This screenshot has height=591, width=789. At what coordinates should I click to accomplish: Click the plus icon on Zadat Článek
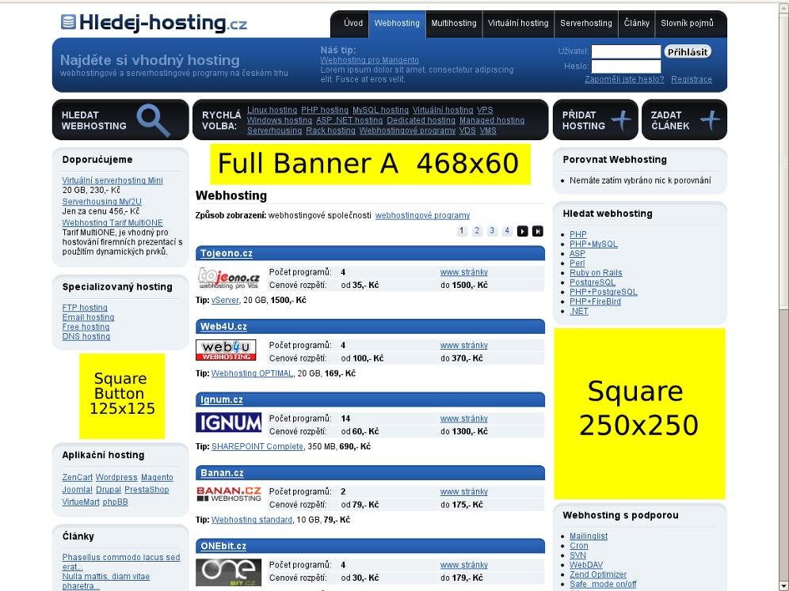[x=710, y=120]
